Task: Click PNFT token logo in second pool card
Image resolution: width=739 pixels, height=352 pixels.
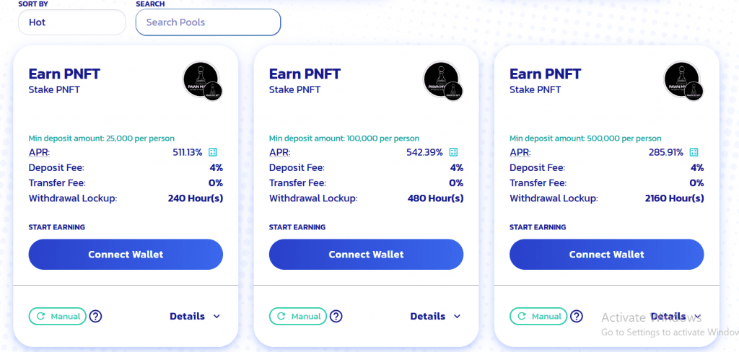Action: (443, 81)
